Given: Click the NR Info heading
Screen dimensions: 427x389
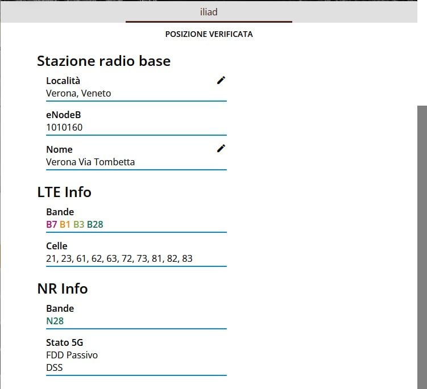Looking at the screenshot, I should [x=63, y=288].
